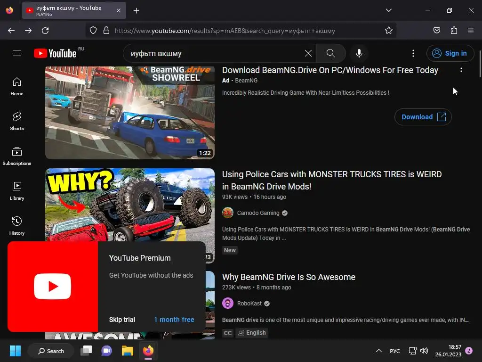
Task: Show site security padlock info
Action: [106, 31]
